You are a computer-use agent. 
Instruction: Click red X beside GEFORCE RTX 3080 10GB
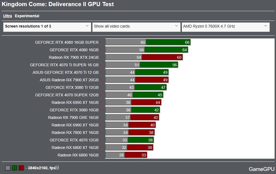point(101,110)
